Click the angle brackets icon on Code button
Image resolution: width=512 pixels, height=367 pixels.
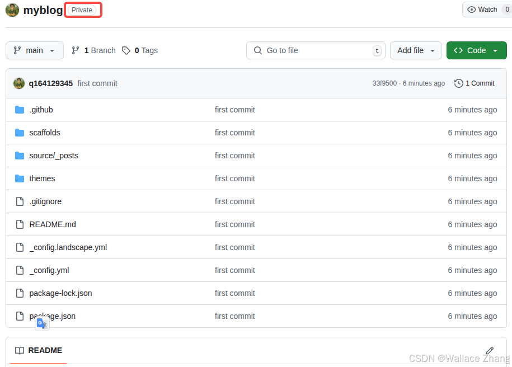(x=458, y=50)
